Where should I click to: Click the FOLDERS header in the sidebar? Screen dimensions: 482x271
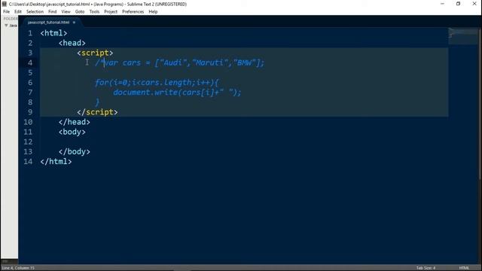click(x=11, y=19)
